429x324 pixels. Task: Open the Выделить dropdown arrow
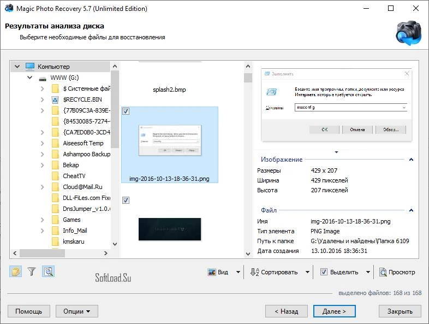click(368, 272)
